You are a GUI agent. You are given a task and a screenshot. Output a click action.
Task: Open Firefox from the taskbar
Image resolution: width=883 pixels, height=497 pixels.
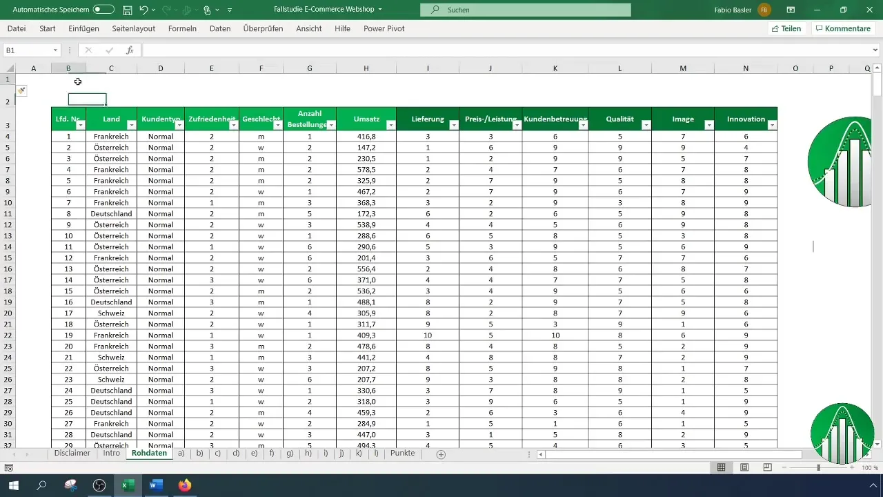point(184,485)
